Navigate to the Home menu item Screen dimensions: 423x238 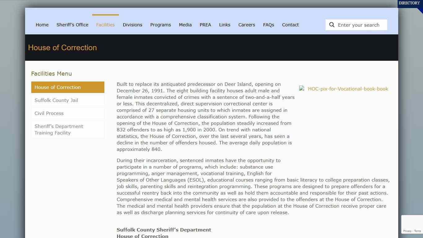(x=42, y=25)
